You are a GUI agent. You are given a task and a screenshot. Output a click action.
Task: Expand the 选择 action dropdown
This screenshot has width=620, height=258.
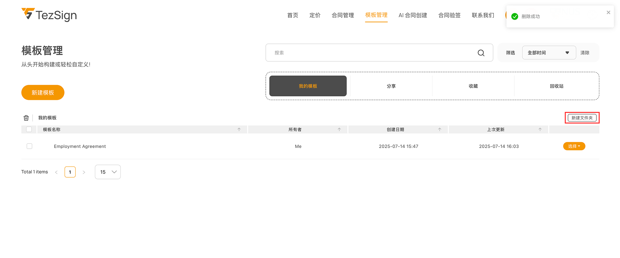pyautogui.click(x=574, y=146)
